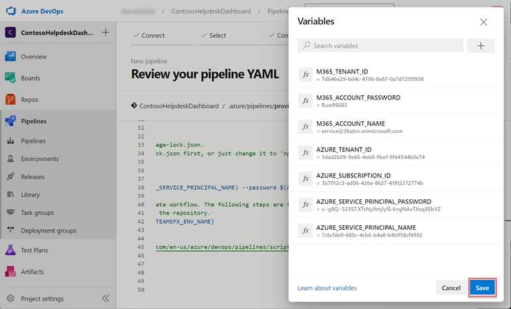
Task: Click the ContosoHelpdeskDash project avatar
Action: [10, 33]
